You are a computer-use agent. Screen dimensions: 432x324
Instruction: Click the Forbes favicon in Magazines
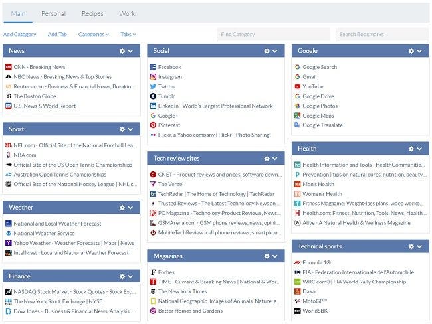[153, 272]
